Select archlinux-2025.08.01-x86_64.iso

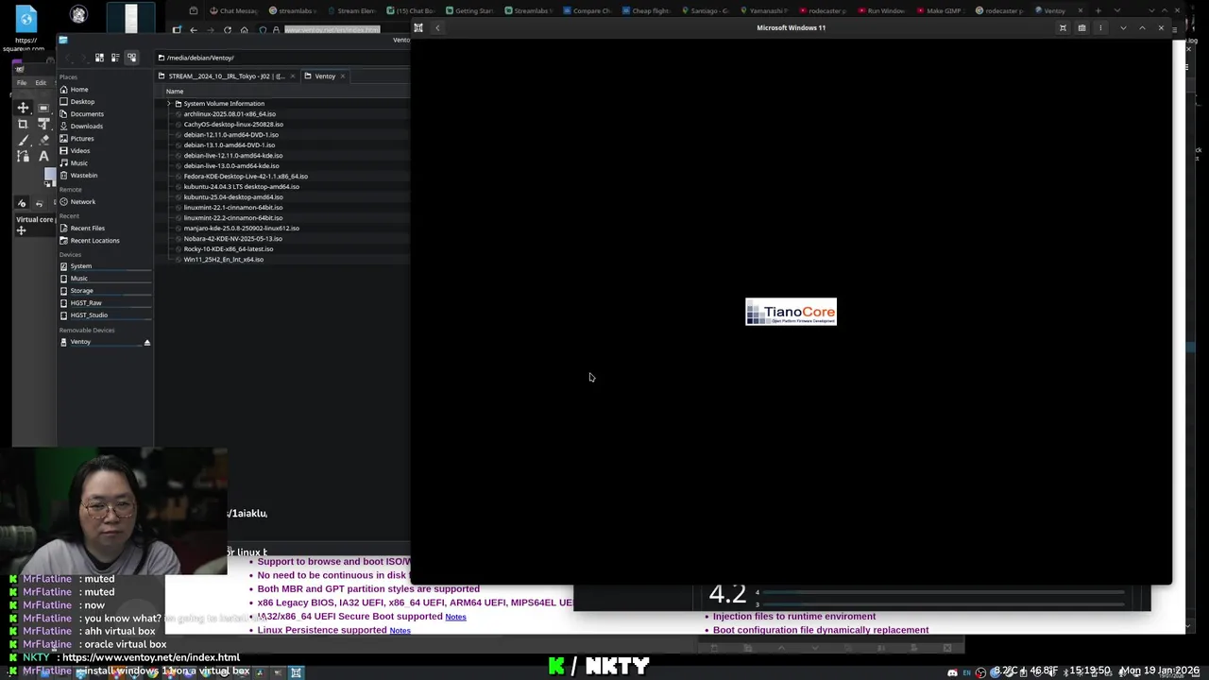[x=230, y=114]
